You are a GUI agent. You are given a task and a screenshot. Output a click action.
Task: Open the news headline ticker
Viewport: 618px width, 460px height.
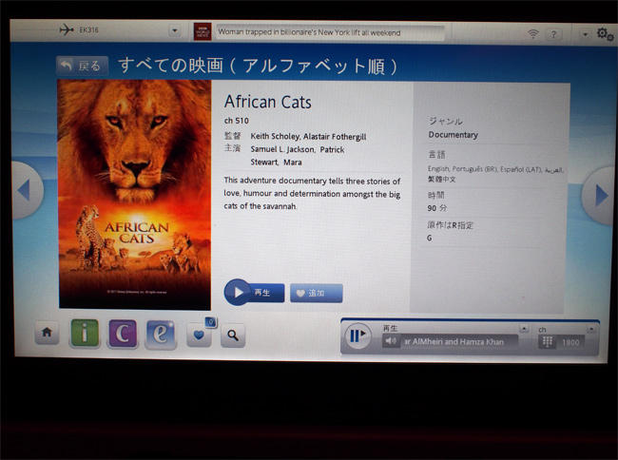tap(330, 32)
